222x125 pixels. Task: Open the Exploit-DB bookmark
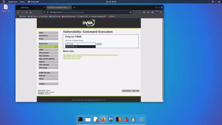click(x=82, y=16)
